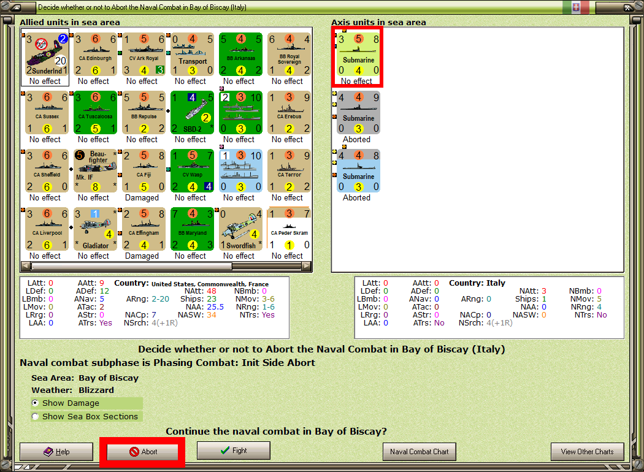
Task: Select the gray aborted Axis Submarine counter
Action: coord(358,113)
